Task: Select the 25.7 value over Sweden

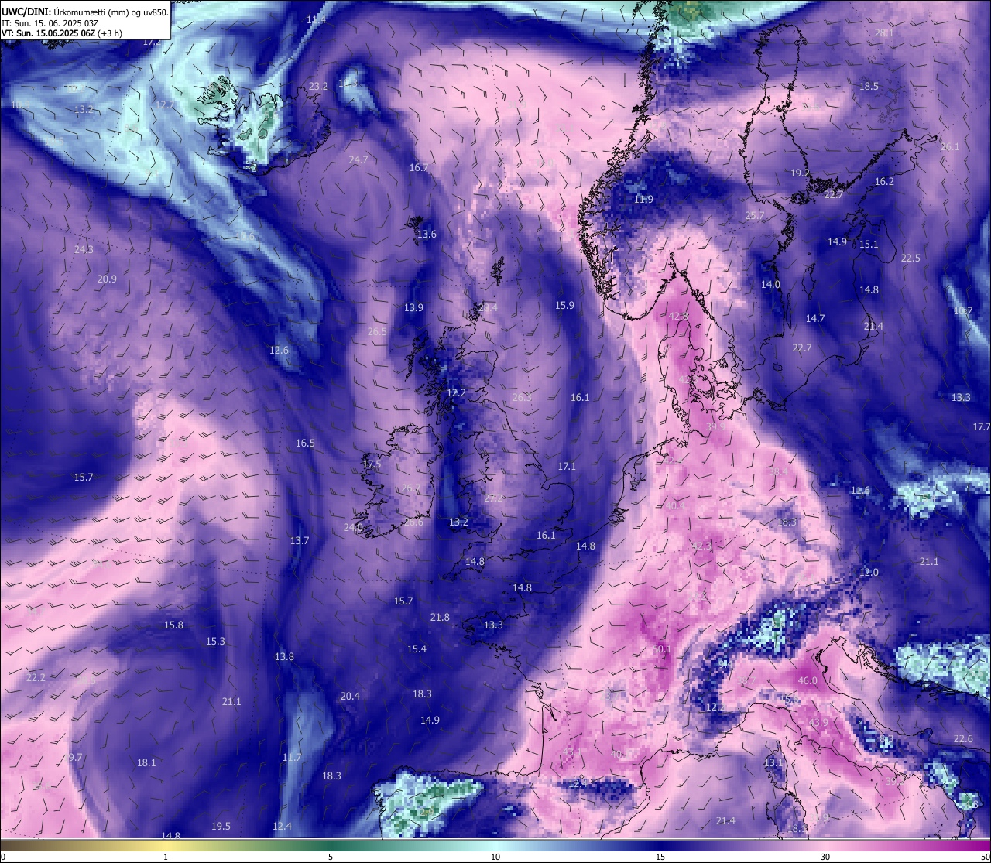Action: (x=755, y=216)
